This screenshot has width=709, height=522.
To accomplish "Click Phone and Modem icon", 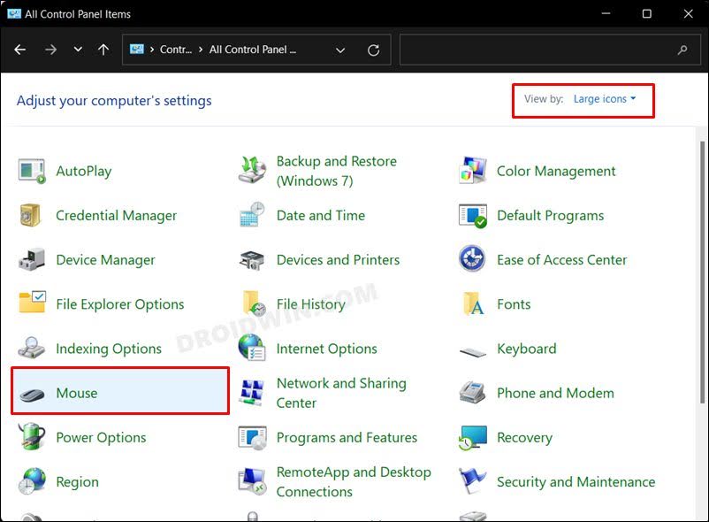I will tap(472, 392).
